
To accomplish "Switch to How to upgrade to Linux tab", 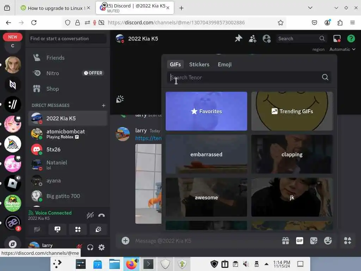I will tap(55, 8).
